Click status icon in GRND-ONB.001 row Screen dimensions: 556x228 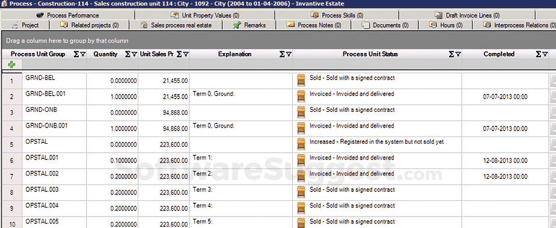point(301,128)
